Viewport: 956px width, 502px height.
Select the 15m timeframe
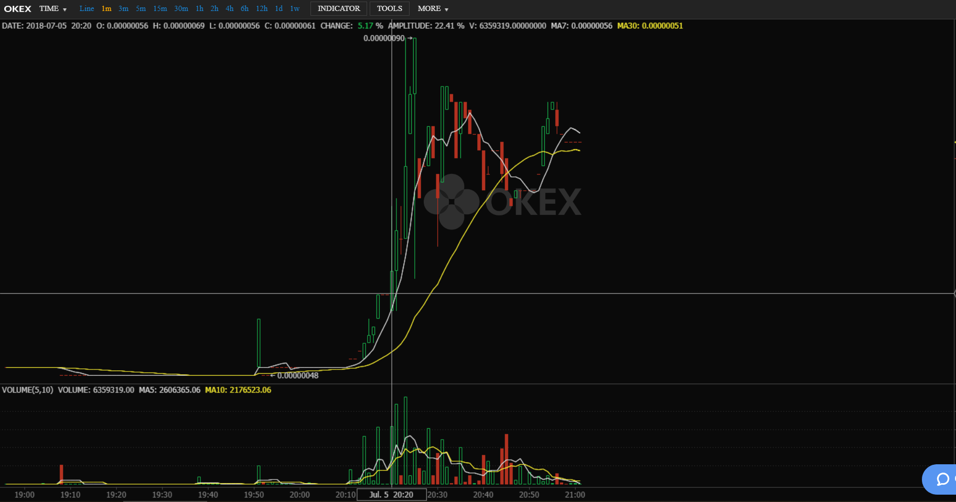pyautogui.click(x=160, y=8)
